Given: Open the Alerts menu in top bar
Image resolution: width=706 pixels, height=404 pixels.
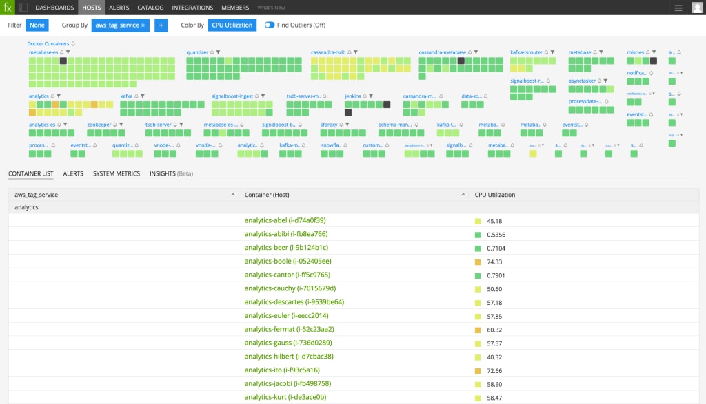Looking at the screenshot, I should pyautogui.click(x=119, y=8).
